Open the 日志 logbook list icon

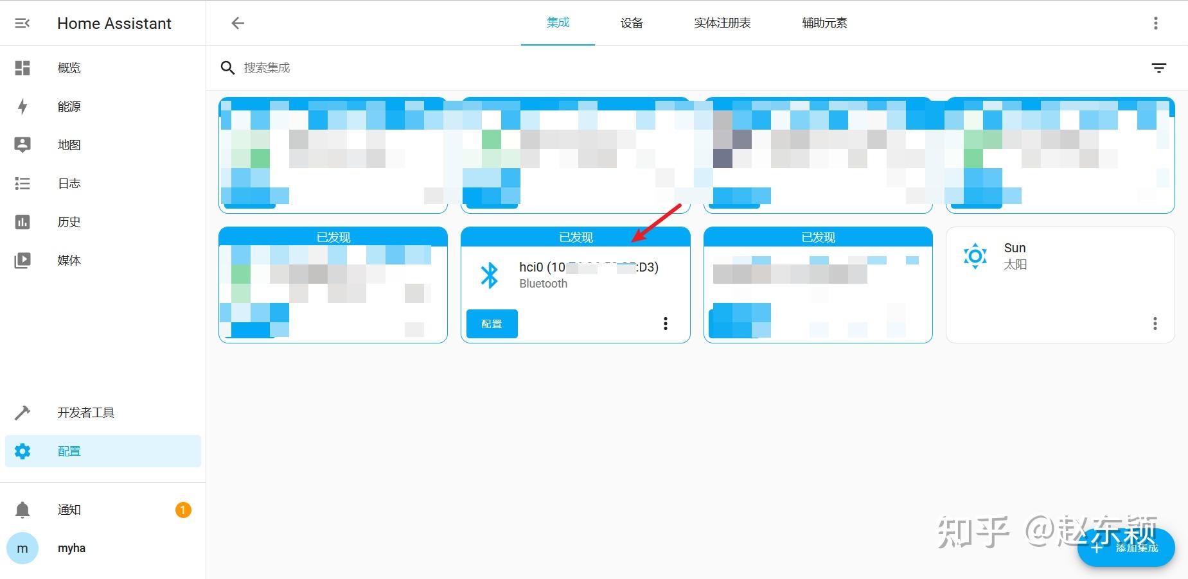(22, 184)
